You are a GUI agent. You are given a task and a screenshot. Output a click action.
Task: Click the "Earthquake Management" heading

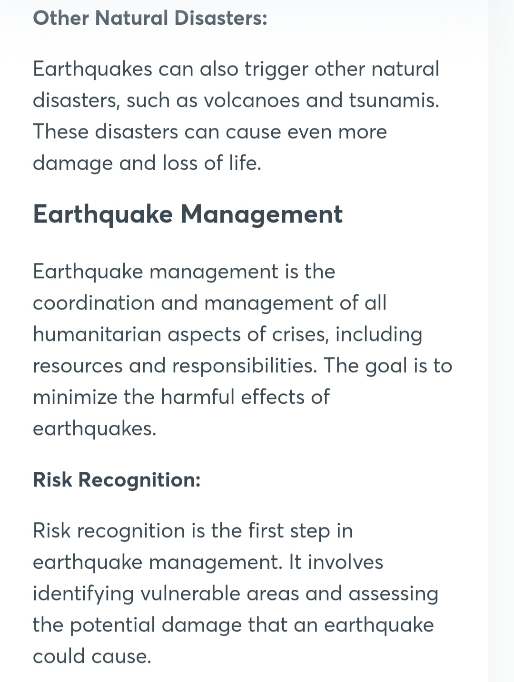188,214
